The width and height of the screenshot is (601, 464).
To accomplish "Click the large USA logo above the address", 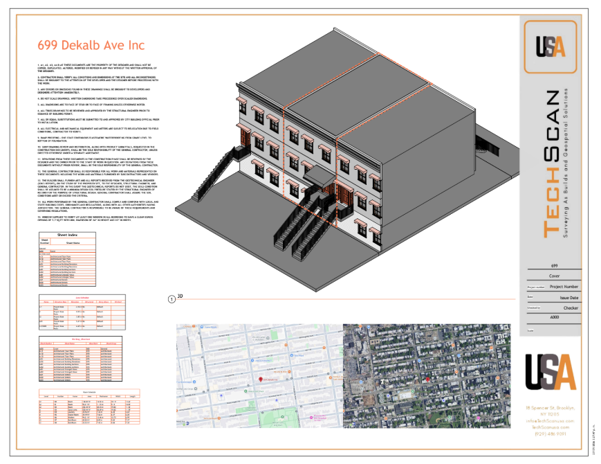I will pyautogui.click(x=550, y=372).
